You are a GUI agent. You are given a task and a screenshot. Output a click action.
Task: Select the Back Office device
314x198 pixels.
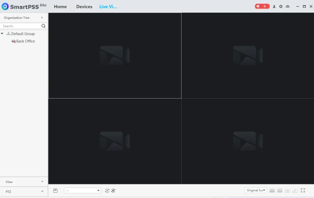tap(25, 41)
